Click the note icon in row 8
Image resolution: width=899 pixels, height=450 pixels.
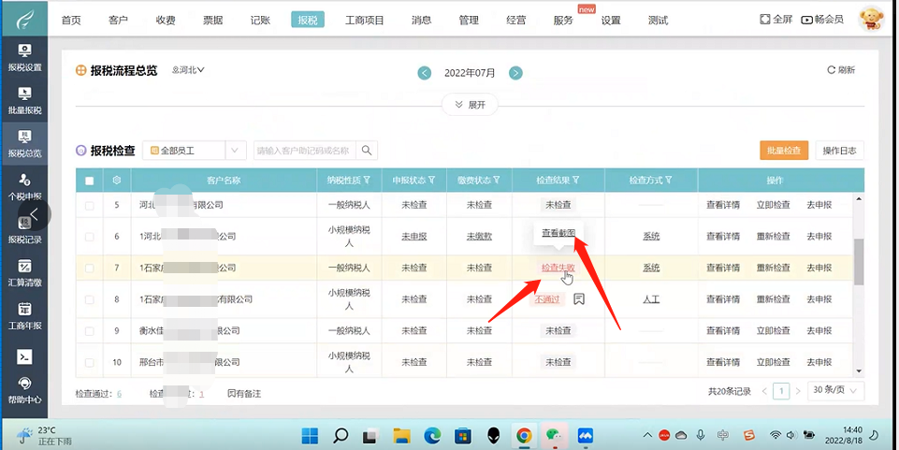tap(579, 299)
